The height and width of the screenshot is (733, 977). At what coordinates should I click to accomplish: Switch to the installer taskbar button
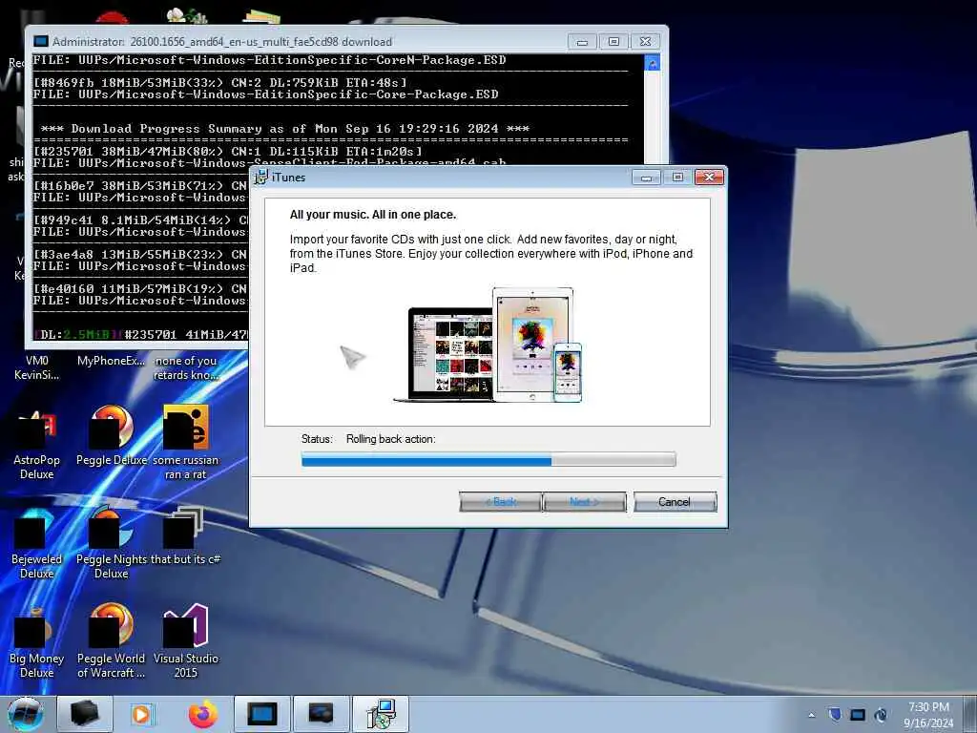point(381,714)
